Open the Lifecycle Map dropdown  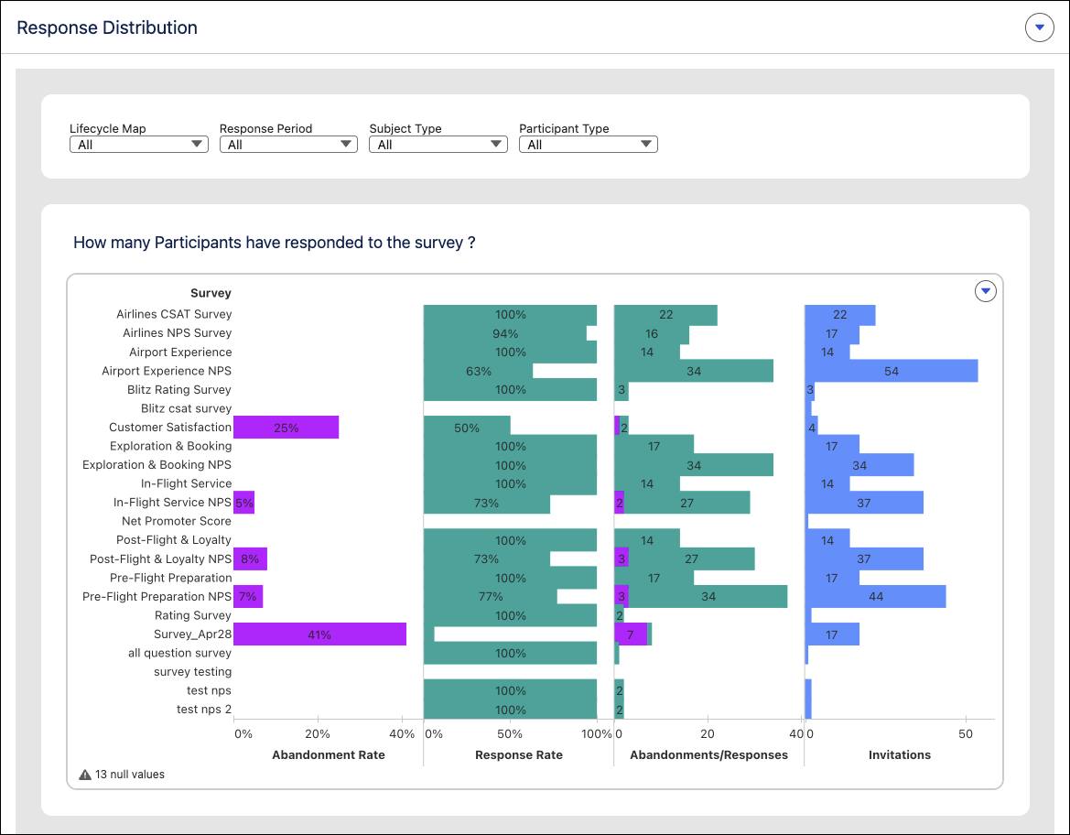point(139,144)
